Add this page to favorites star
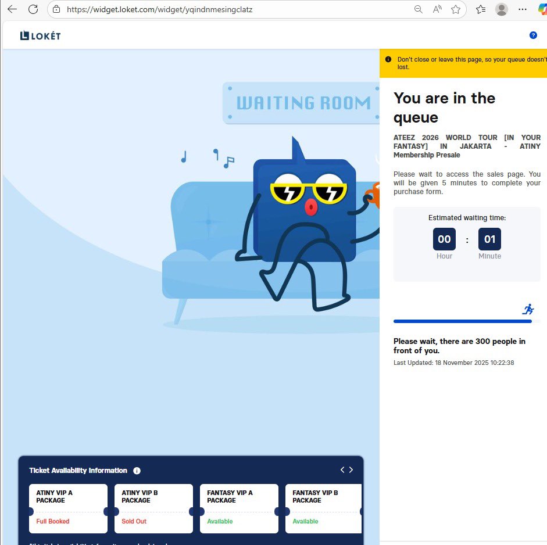This screenshot has width=547, height=545. coord(455,9)
